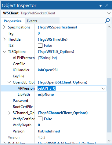
Task: Click the TsgcWSThrottle value
Action: pyautogui.click(x=52, y=39)
